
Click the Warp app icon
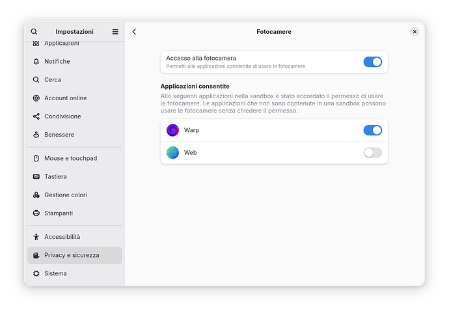click(172, 130)
